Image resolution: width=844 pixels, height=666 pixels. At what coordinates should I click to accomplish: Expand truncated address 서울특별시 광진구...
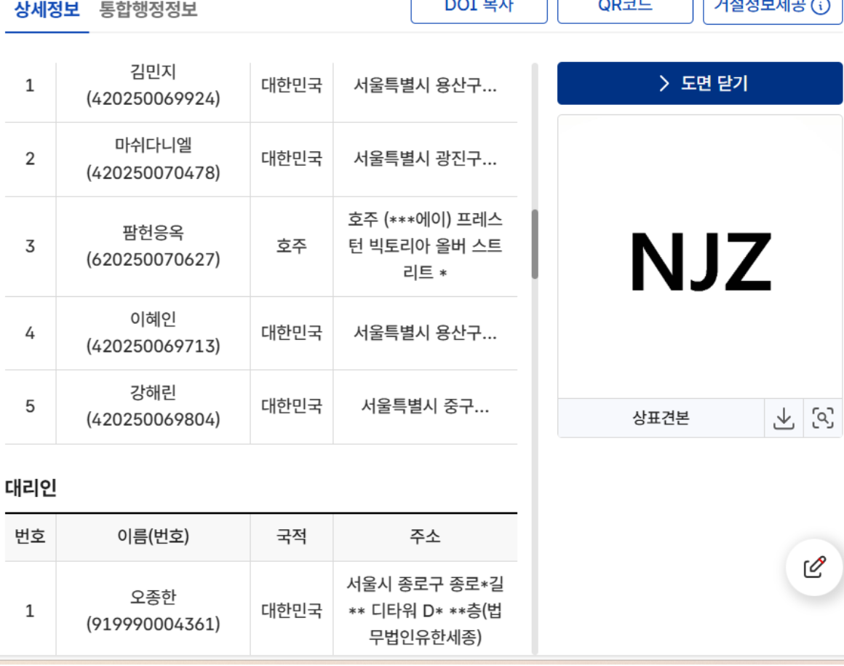pos(425,159)
